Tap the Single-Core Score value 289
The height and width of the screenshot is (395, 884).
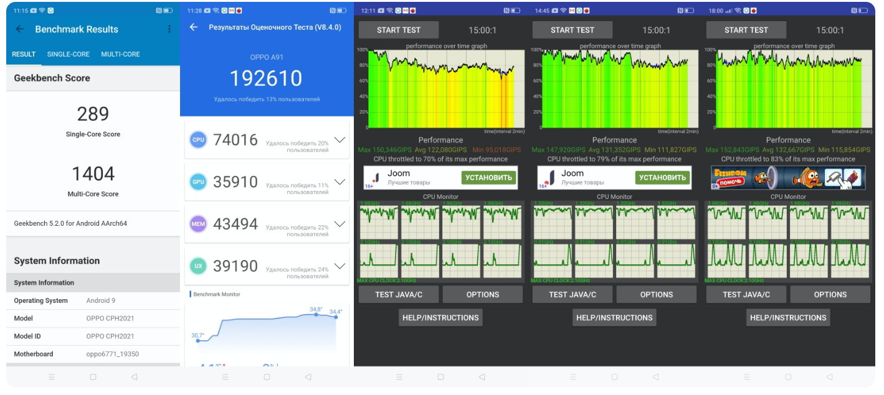(x=93, y=114)
